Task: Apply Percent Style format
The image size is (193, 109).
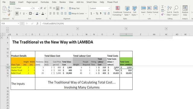Action: (x=97, y=13)
